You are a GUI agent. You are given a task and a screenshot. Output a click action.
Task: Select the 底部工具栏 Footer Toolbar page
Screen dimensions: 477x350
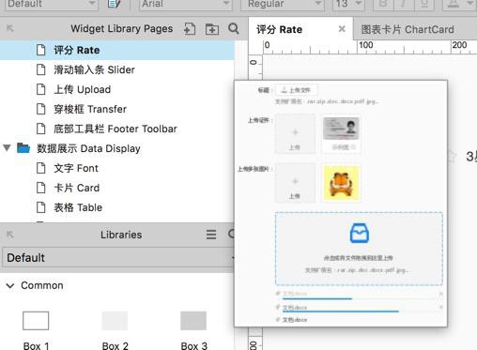click(x=115, y=129)
